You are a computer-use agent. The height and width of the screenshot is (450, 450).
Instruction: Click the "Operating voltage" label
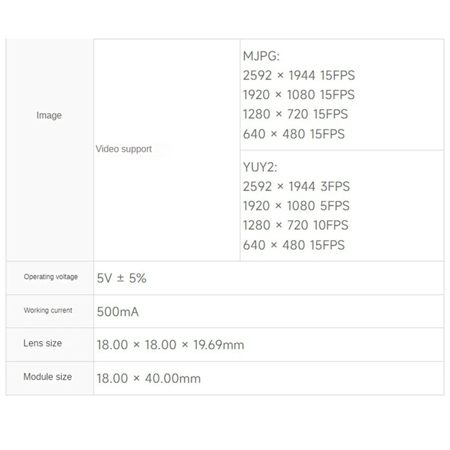point(51,277)
